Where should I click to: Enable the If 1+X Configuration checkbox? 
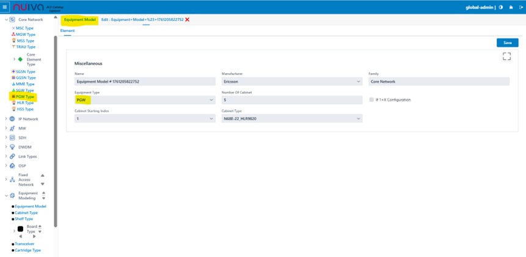point(371,100)
